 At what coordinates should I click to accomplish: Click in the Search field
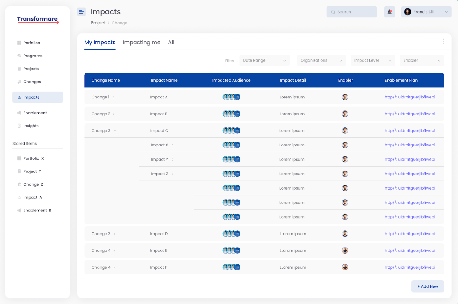click(352, 12)
